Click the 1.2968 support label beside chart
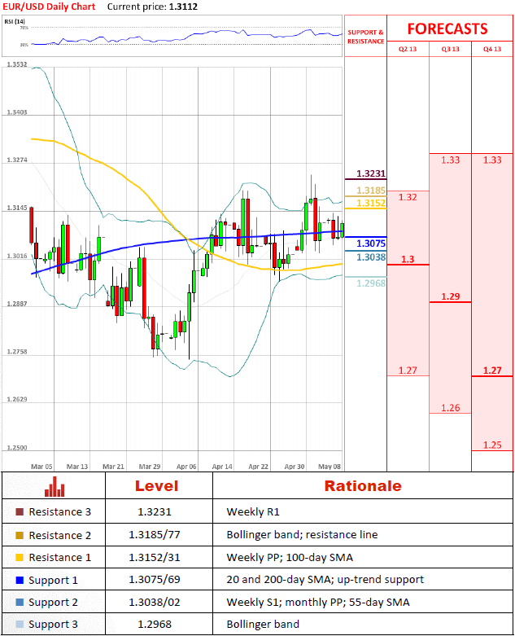This screenshot has width=515, height=636. pyautogui.click(x=371, y=283)
